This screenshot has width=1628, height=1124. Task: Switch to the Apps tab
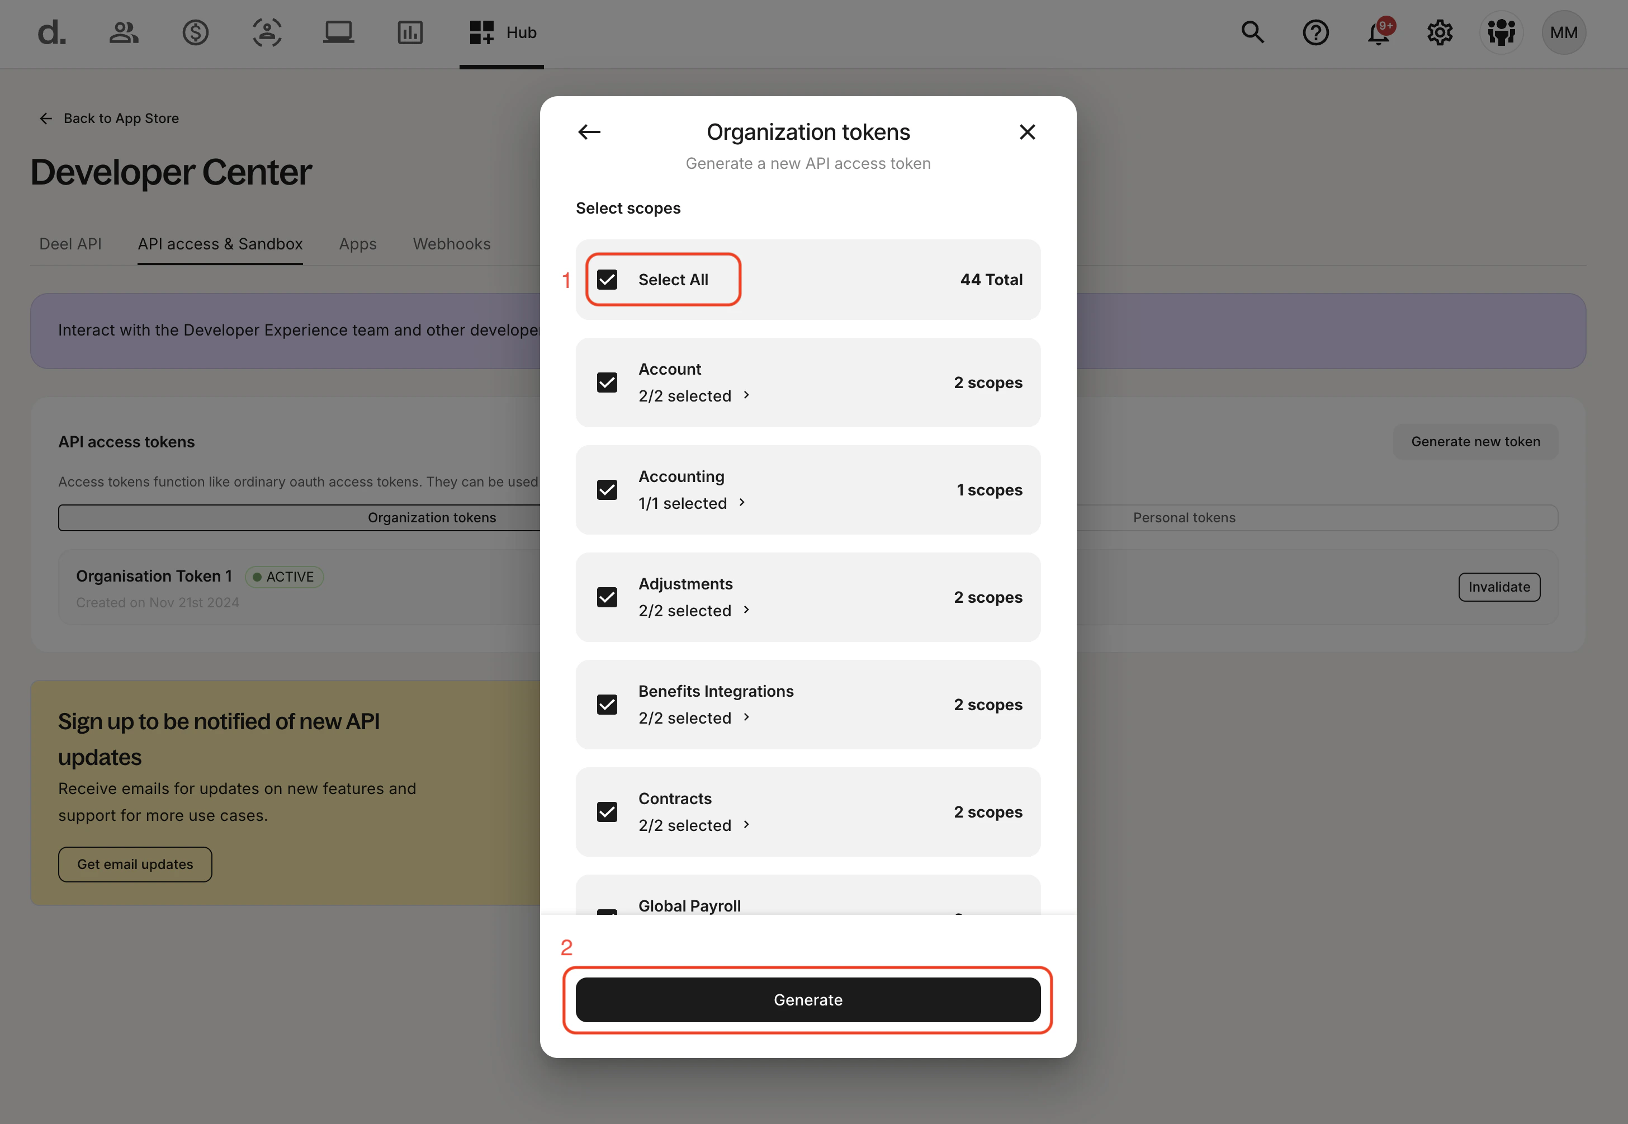357,244
